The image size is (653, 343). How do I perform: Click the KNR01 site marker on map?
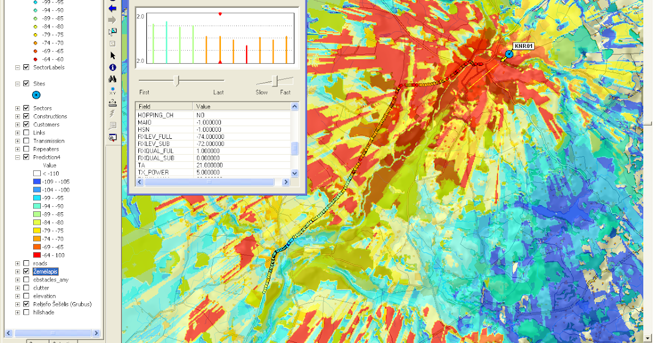click(509, 54)
